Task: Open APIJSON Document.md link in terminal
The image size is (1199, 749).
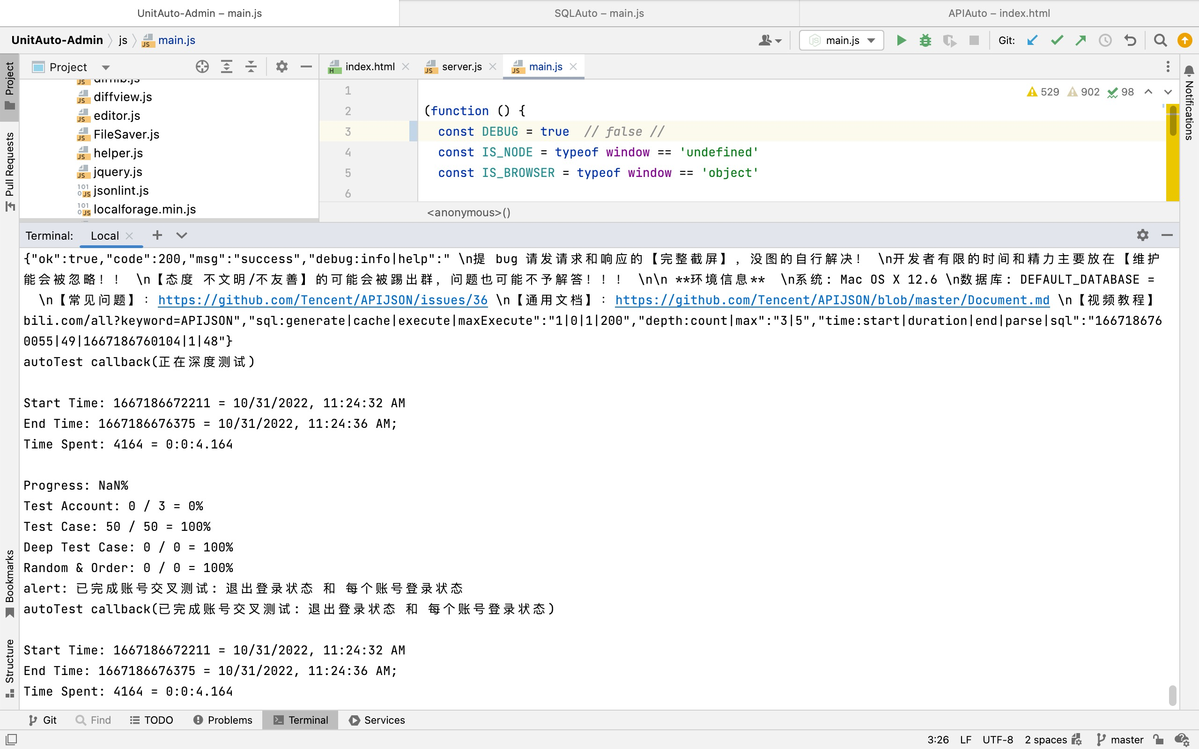Action: [x=832, y=300]
